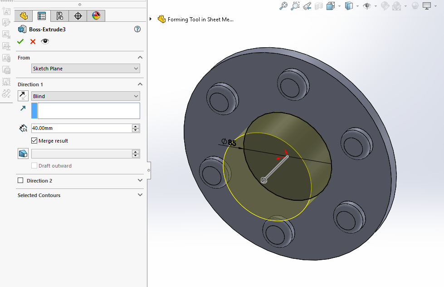
Task: Click the Previous View icon
Action: tap(307, 6)
